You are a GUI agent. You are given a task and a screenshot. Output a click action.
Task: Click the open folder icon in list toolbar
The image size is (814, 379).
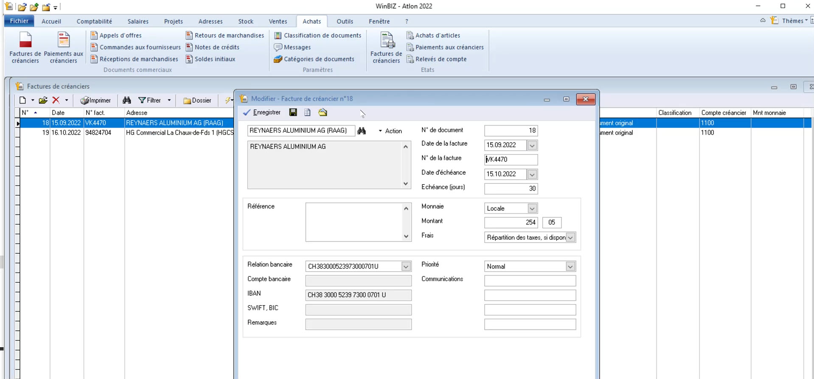(43, 100)
